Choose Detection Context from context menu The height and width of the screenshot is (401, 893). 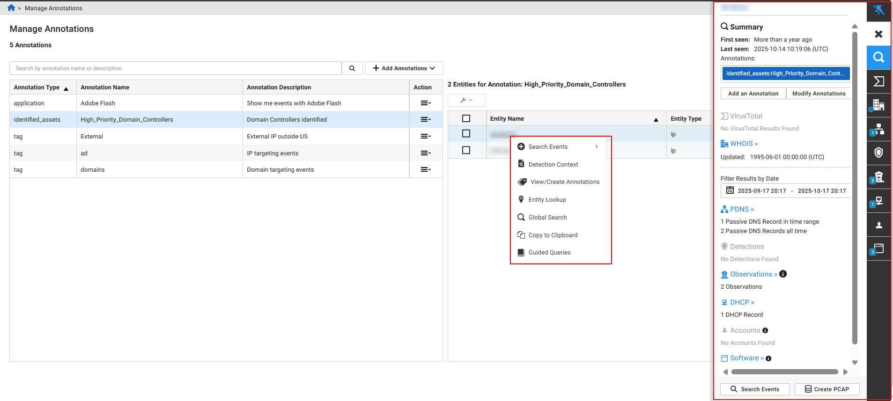[x=553, y=164]
